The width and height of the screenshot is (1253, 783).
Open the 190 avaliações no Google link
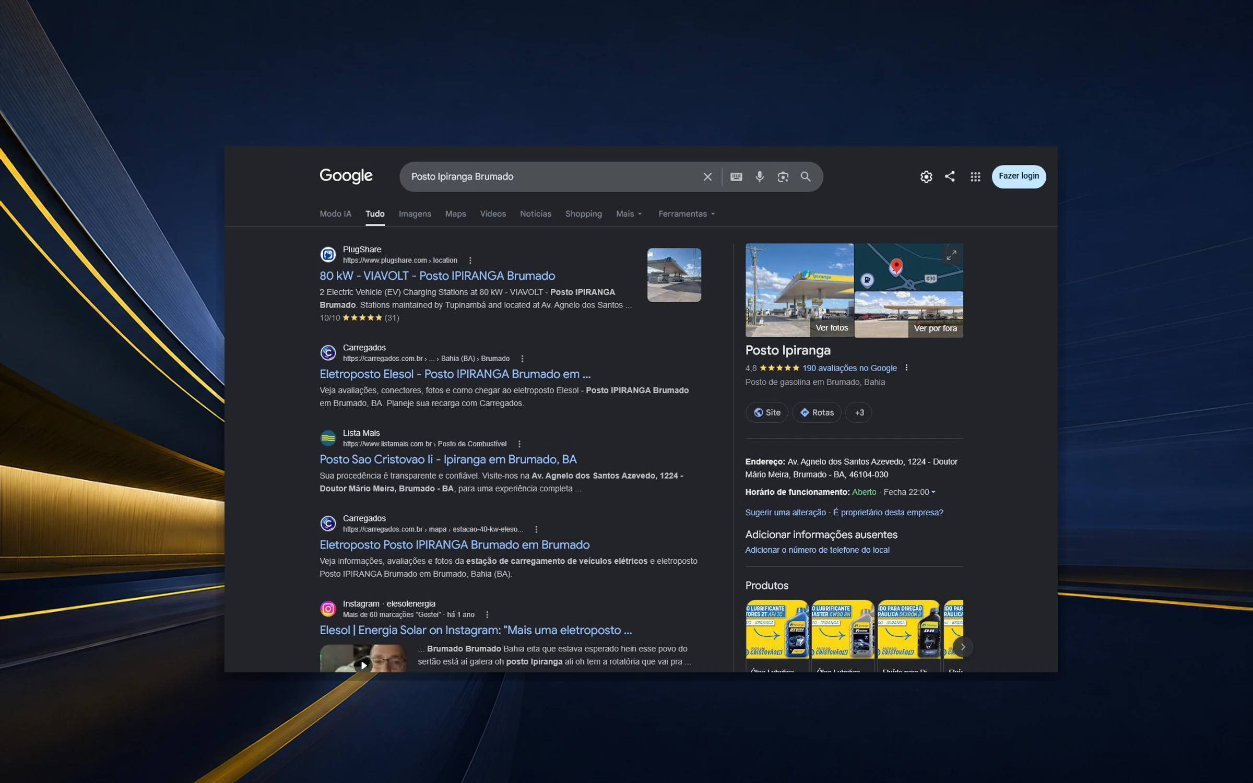tap(849, 368)
